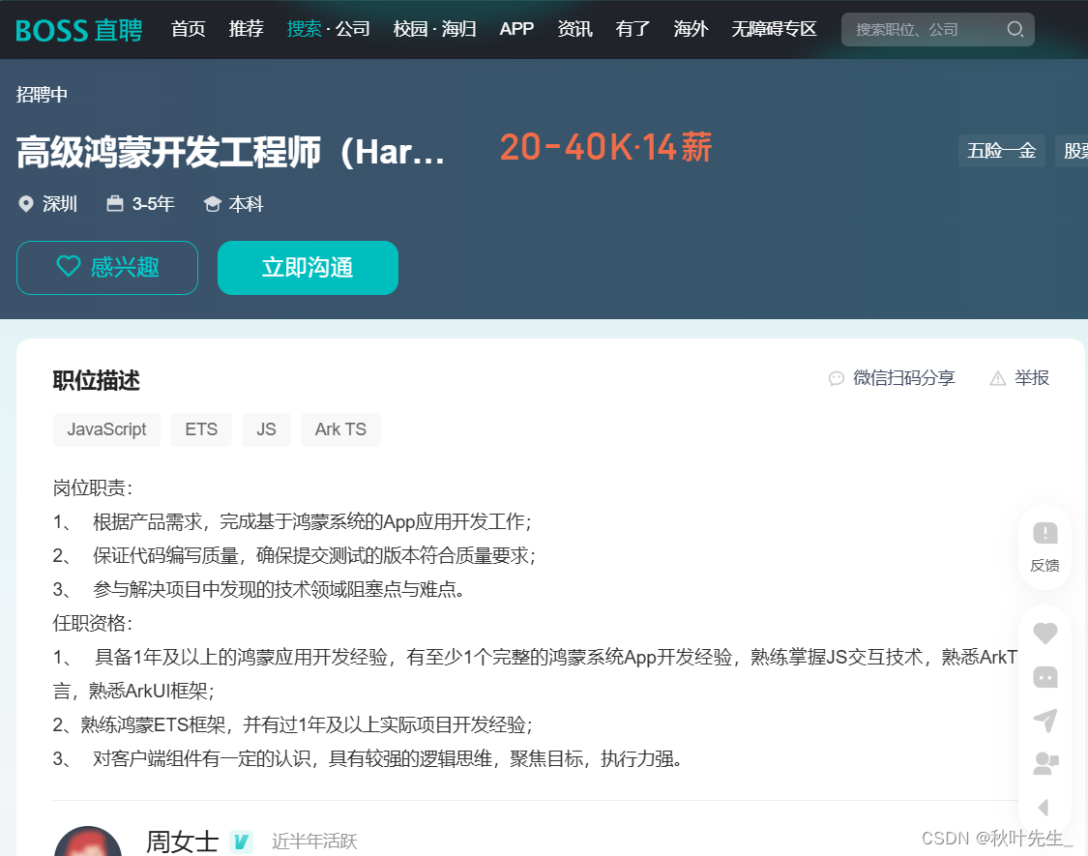Click the chat bubble icon in the side toolbar
Viewport: 1088px width, 856px height.
tap(1045, 677)
